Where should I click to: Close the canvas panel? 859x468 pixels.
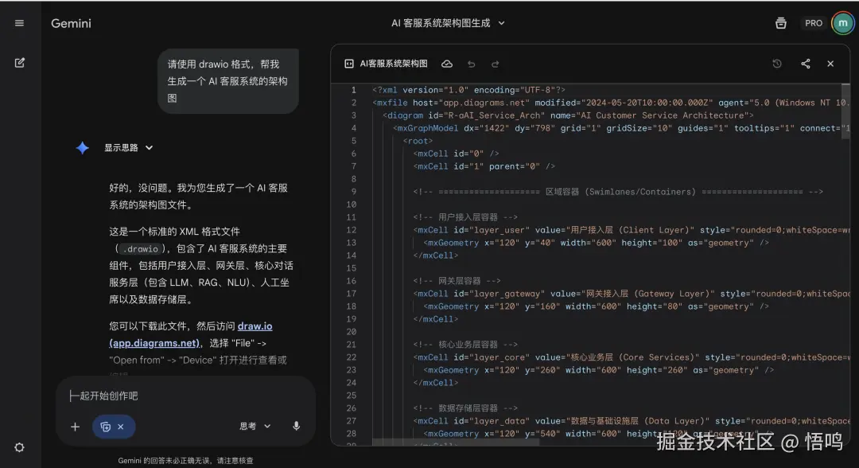tap(830, 64)
